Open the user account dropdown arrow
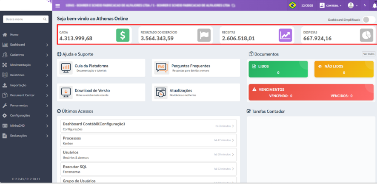Image resolution: width=377 pixels, height=184 pixels. pyautogui.click(x=357, y=6)
